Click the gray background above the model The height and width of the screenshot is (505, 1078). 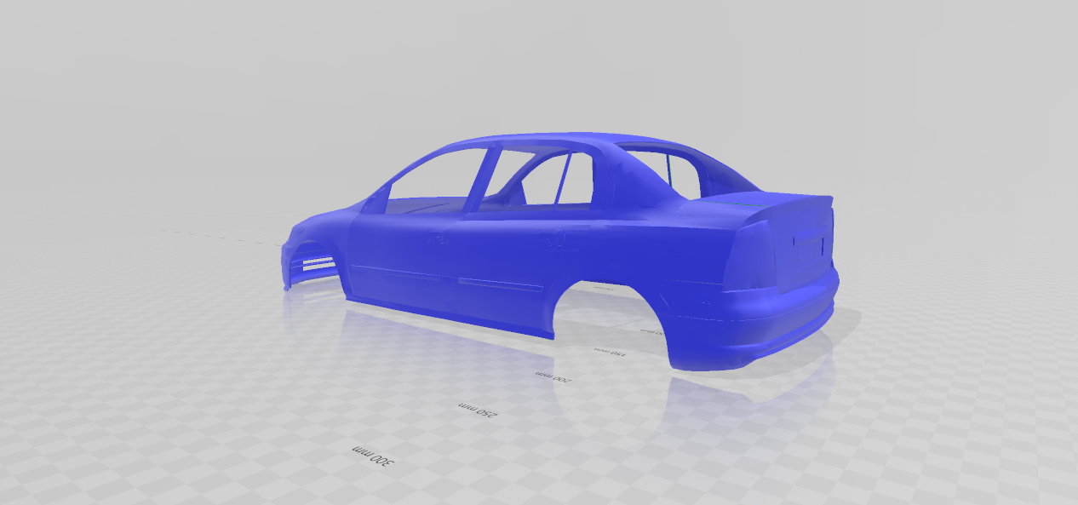tap(536, 51)
